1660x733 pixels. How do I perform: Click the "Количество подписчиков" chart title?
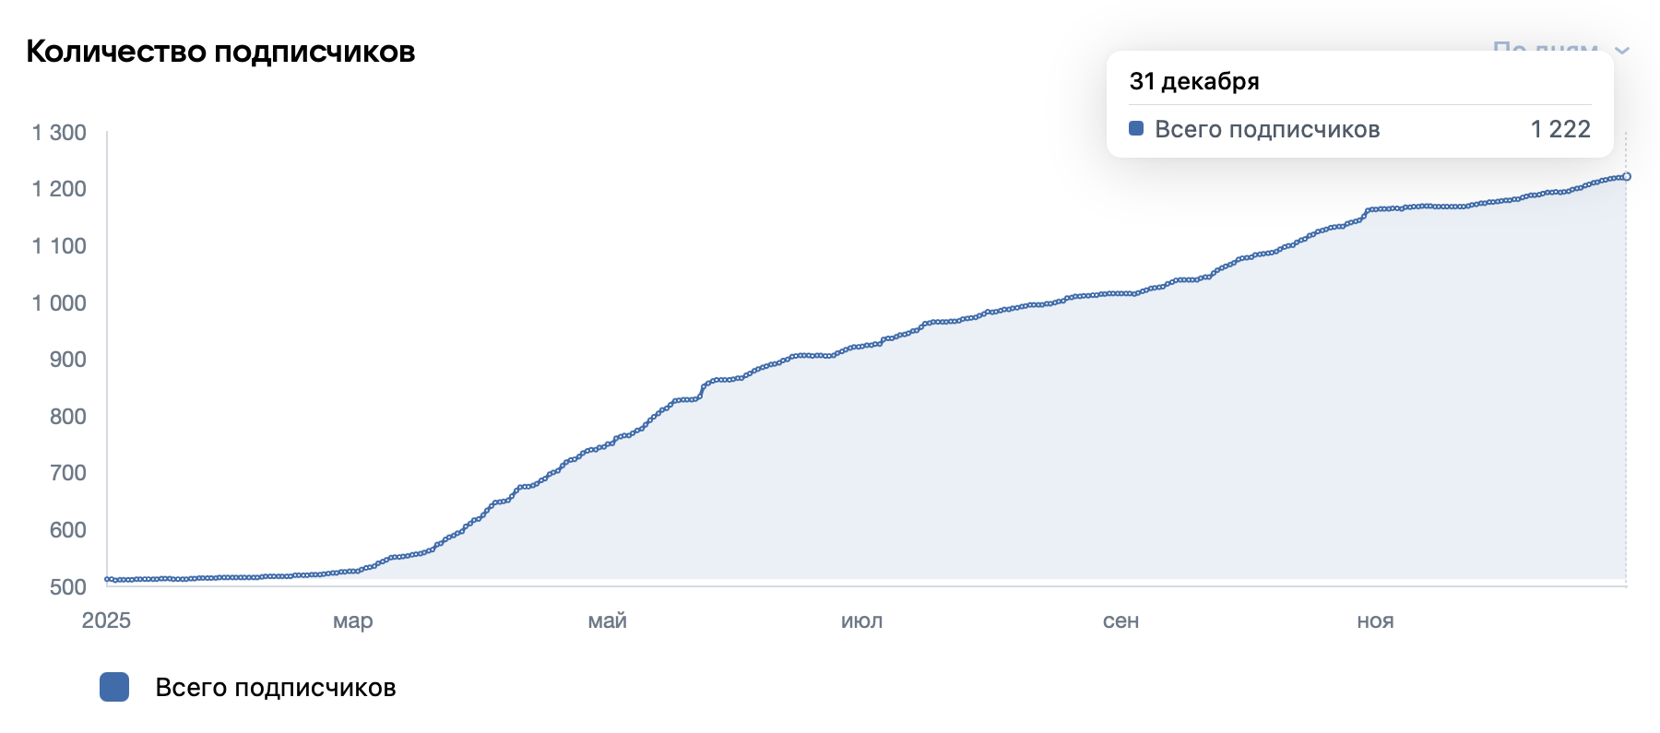pyautogui.click(x=220, y=52)
